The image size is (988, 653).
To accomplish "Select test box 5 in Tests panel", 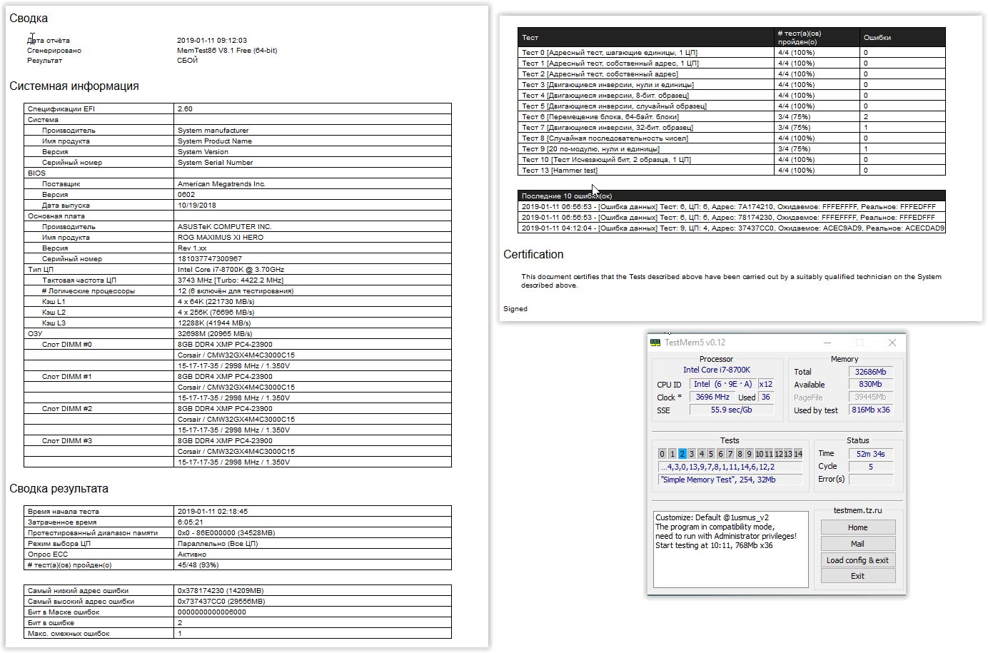I will point(711,454).
